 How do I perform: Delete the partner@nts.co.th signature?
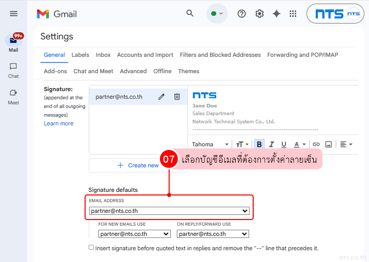177,97
